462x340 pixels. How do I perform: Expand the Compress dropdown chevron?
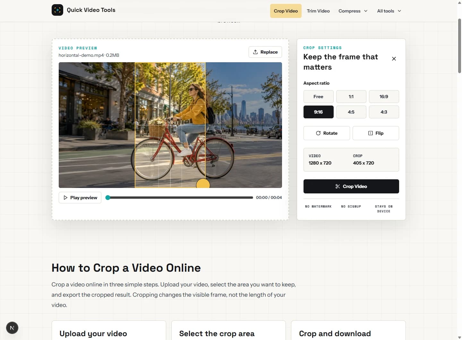(x=366, y=11)
